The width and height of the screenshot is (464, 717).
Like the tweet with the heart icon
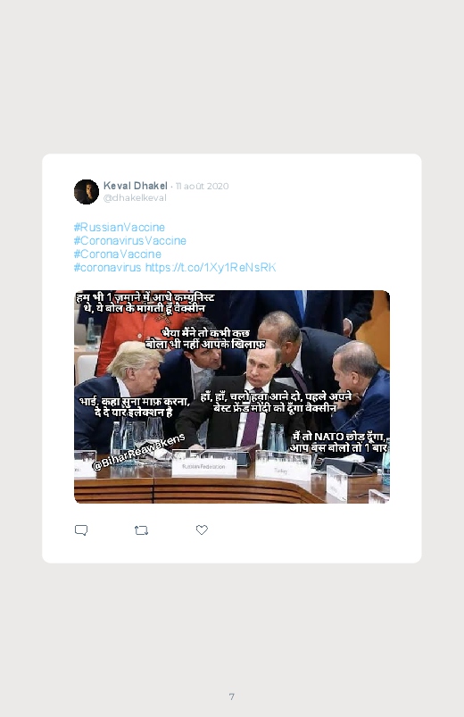tap(202, 529)
